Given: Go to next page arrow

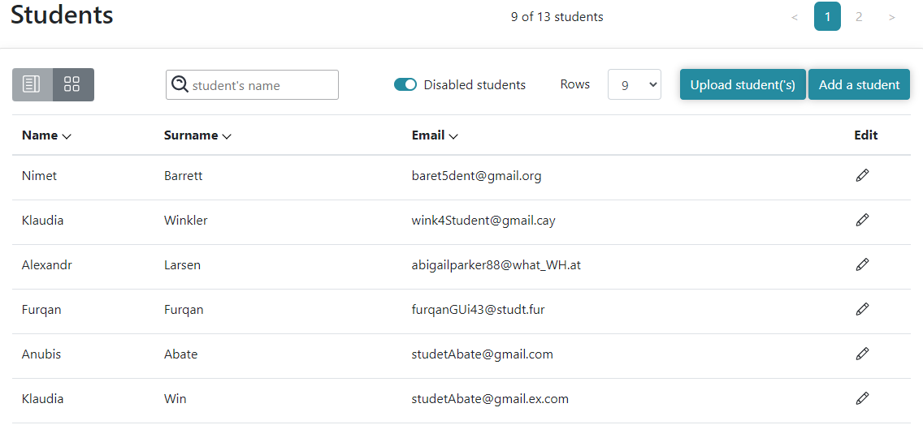Looking at the screenshot, I should pyautogui.click(x=892, y=17).
